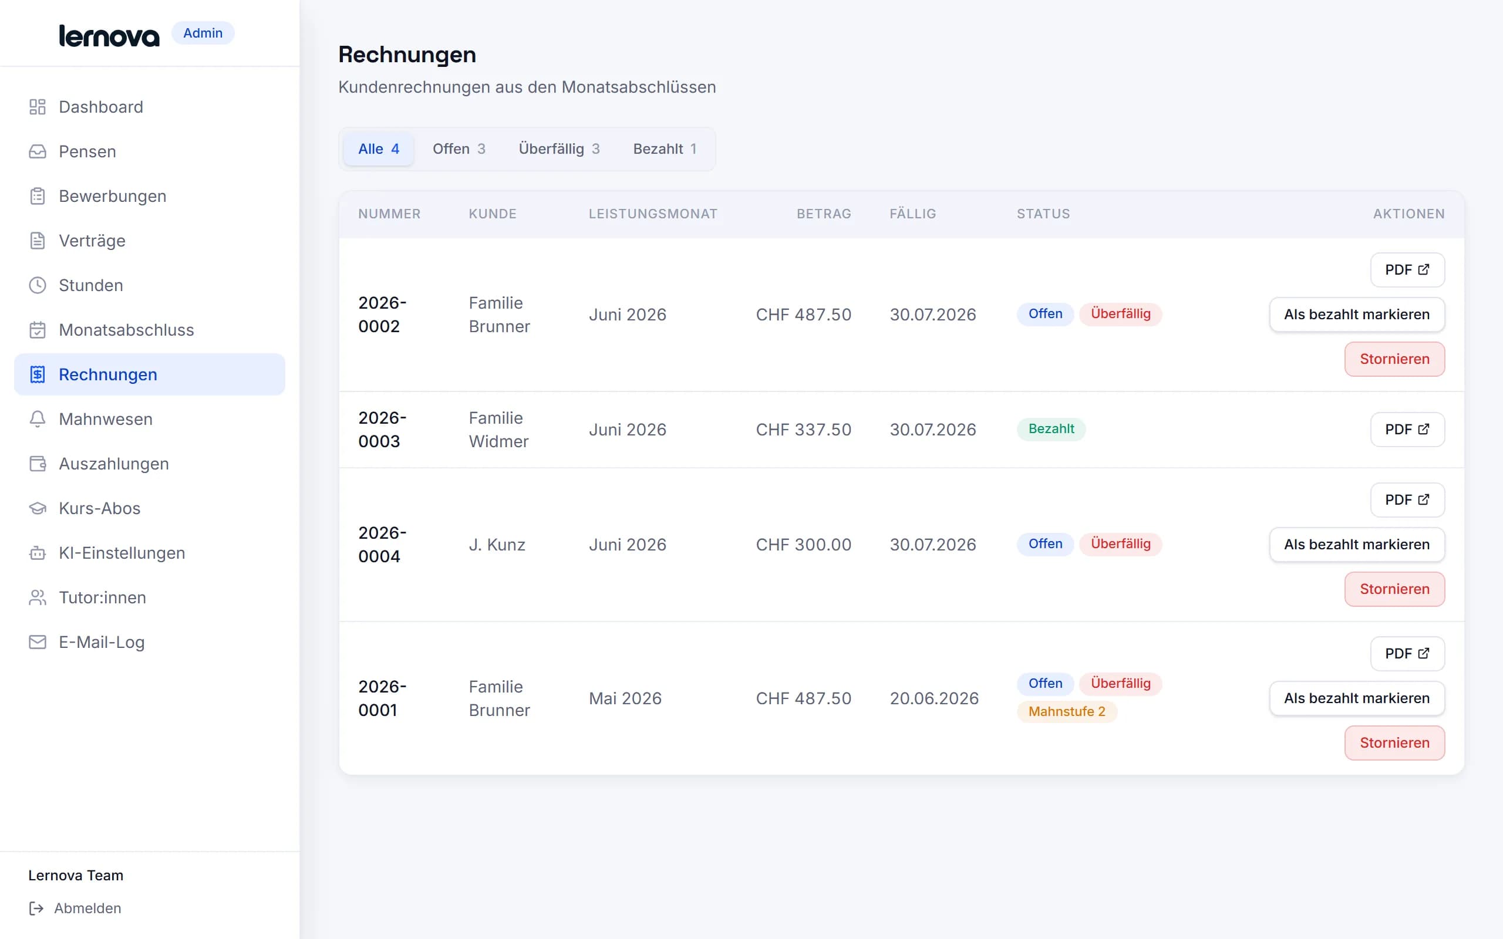The width and height of the screenshot is (1503, 939).
Task: Click the lernova logo
Action: pos(109,35)
